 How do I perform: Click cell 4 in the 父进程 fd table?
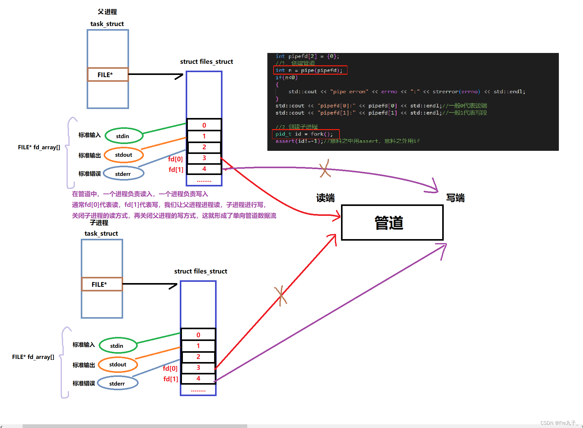pos(204,168)
